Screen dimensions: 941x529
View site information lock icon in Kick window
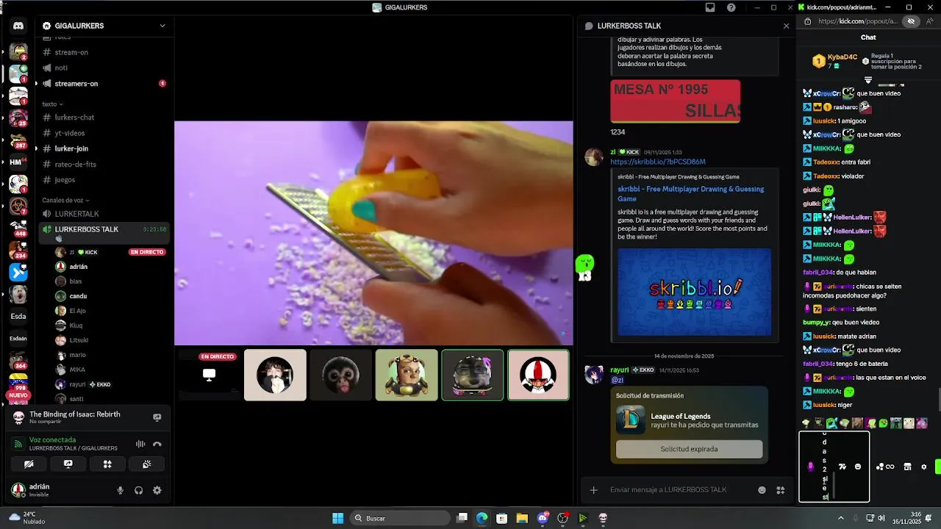pyautogui.click(x=808, y=21)
